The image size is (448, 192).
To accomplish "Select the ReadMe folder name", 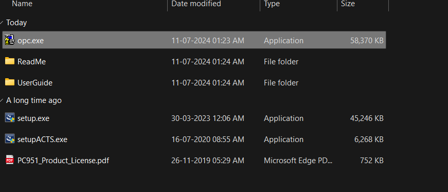I will click(x=31, y=62).
